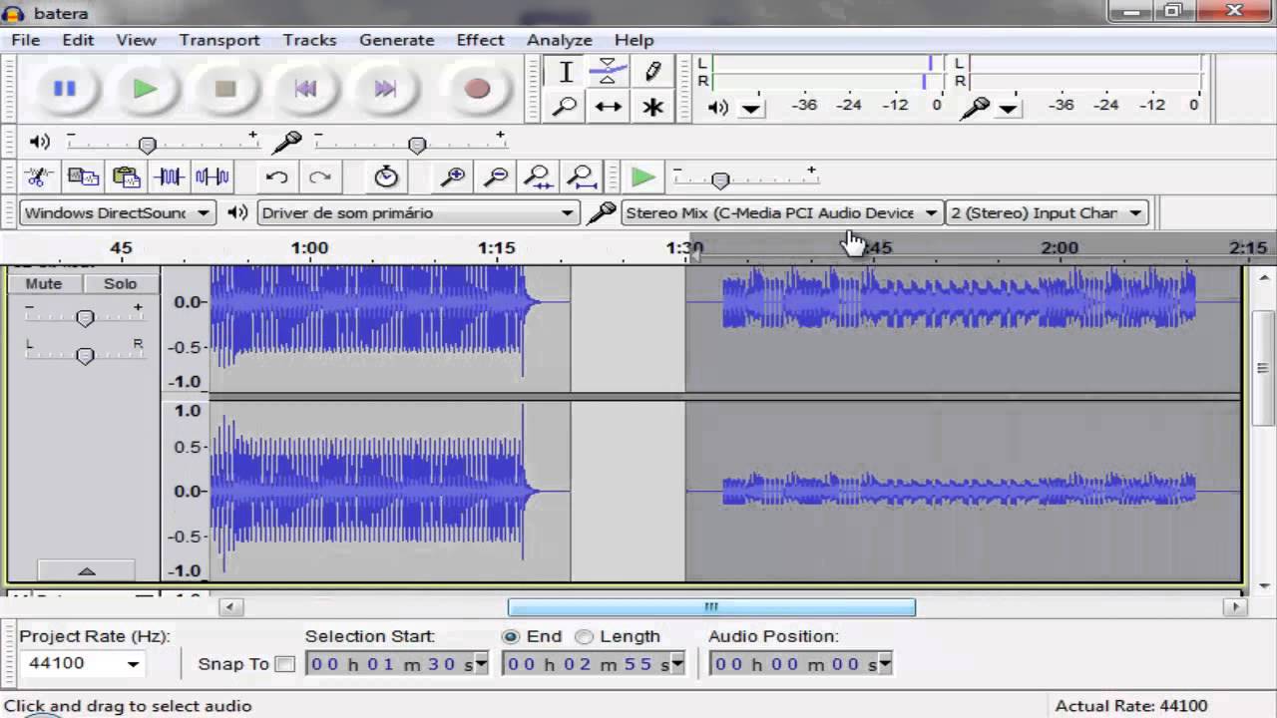Open the File menu

(x=26, y=40)
